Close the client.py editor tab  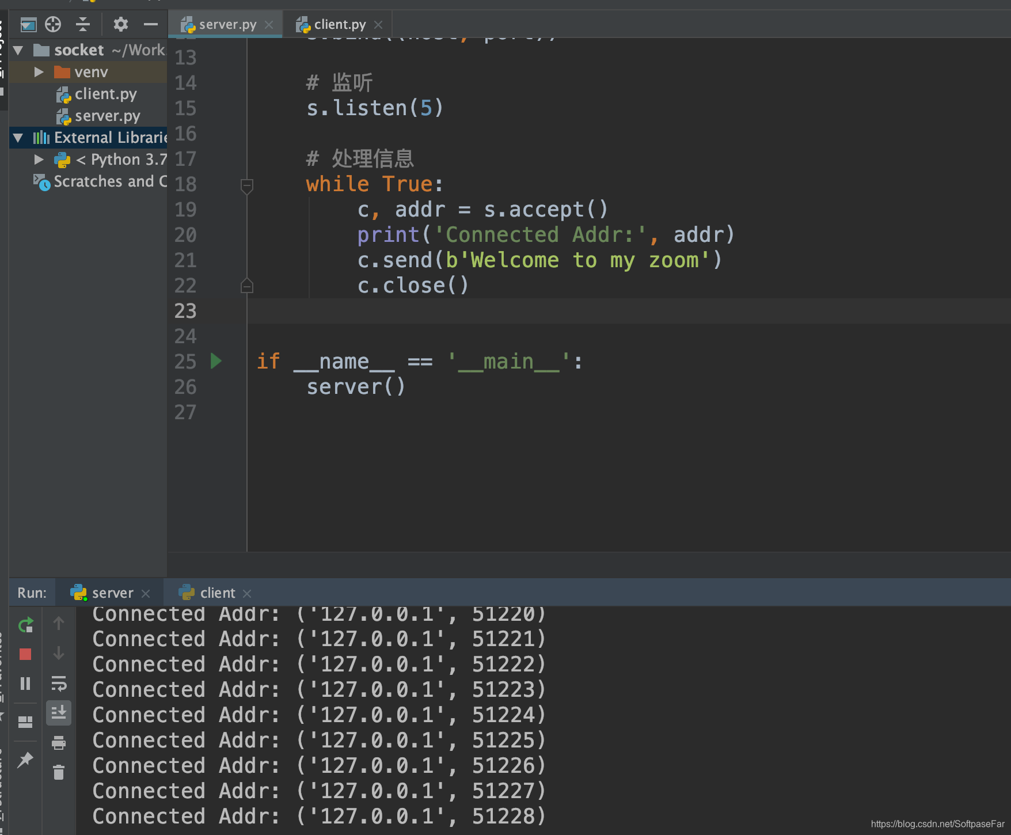[378, 25]
